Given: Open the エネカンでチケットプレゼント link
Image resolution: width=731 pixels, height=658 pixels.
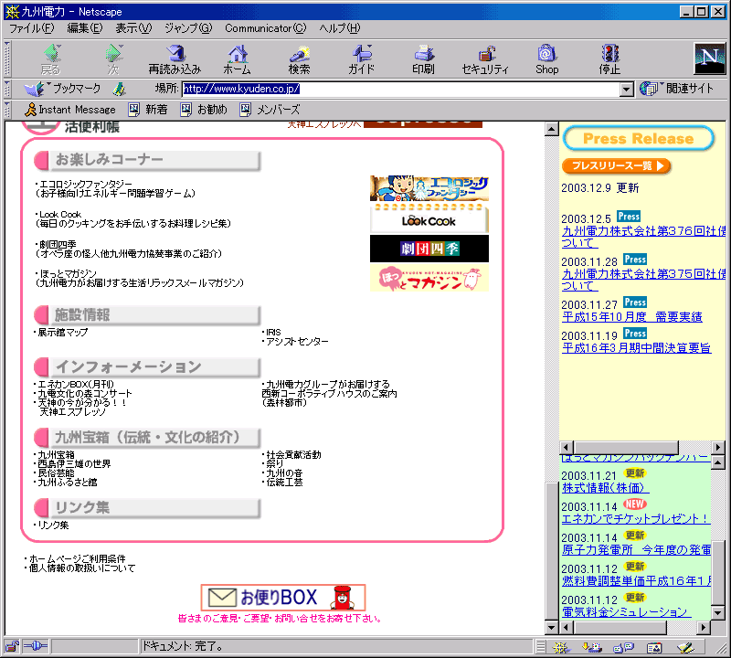Looking at the screenshot, I should (636, 518).
